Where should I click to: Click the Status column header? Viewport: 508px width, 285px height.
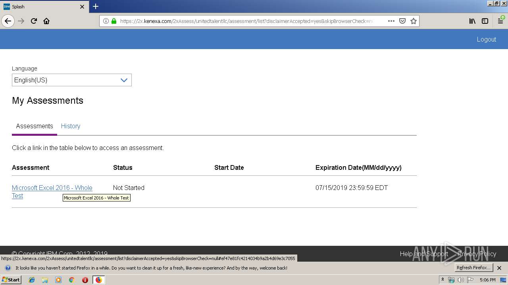coord(123,167)
